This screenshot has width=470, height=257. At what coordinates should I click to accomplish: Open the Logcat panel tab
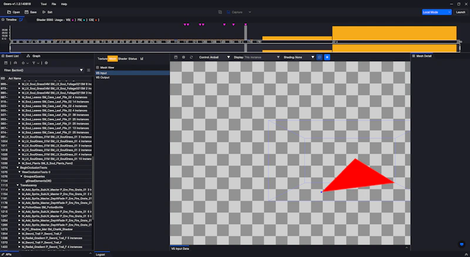100,255
